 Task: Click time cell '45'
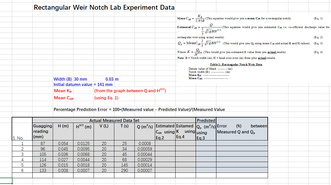click(x=124, y=154)
